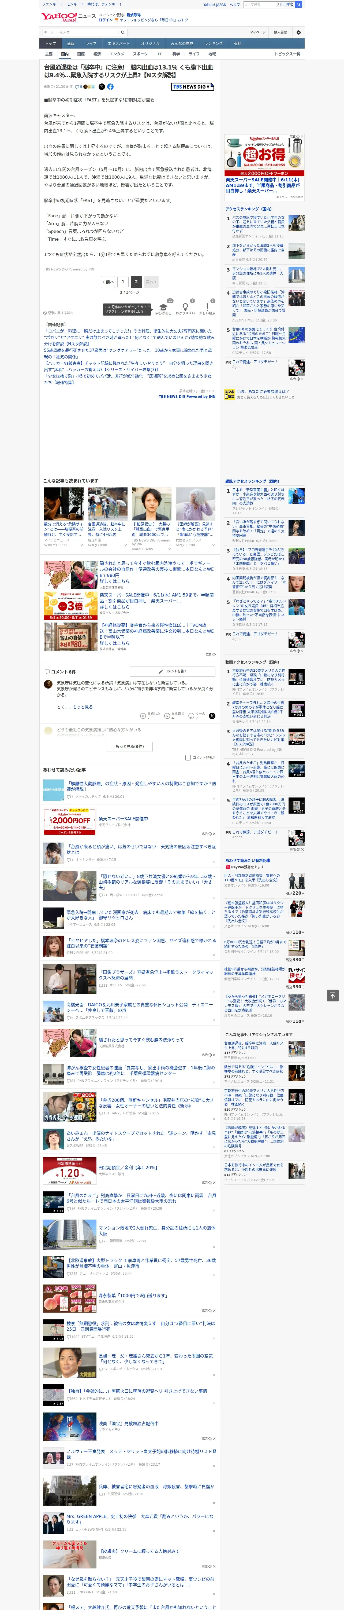This screenshot has width=344, height=1610.
Task: Click the 学びがある graduation cap reaction
Action: point(164,308)
